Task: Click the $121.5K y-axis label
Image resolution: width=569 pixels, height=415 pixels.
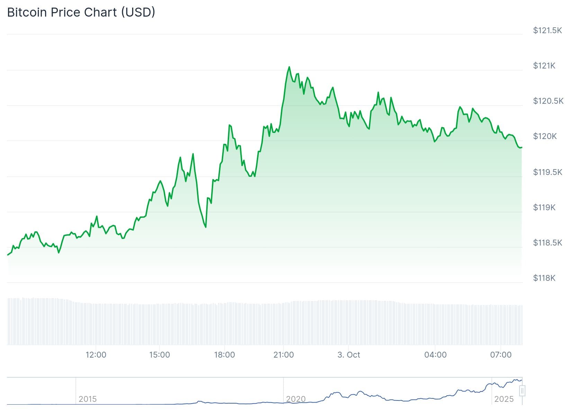Action: coord(548,30)
